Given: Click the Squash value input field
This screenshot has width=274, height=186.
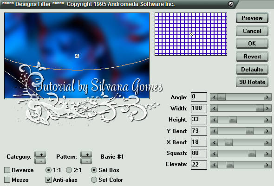Looking at the screenshot, I should coord(199,154).
